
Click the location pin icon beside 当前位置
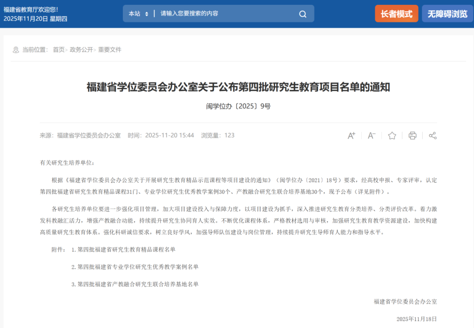[16, 50]
